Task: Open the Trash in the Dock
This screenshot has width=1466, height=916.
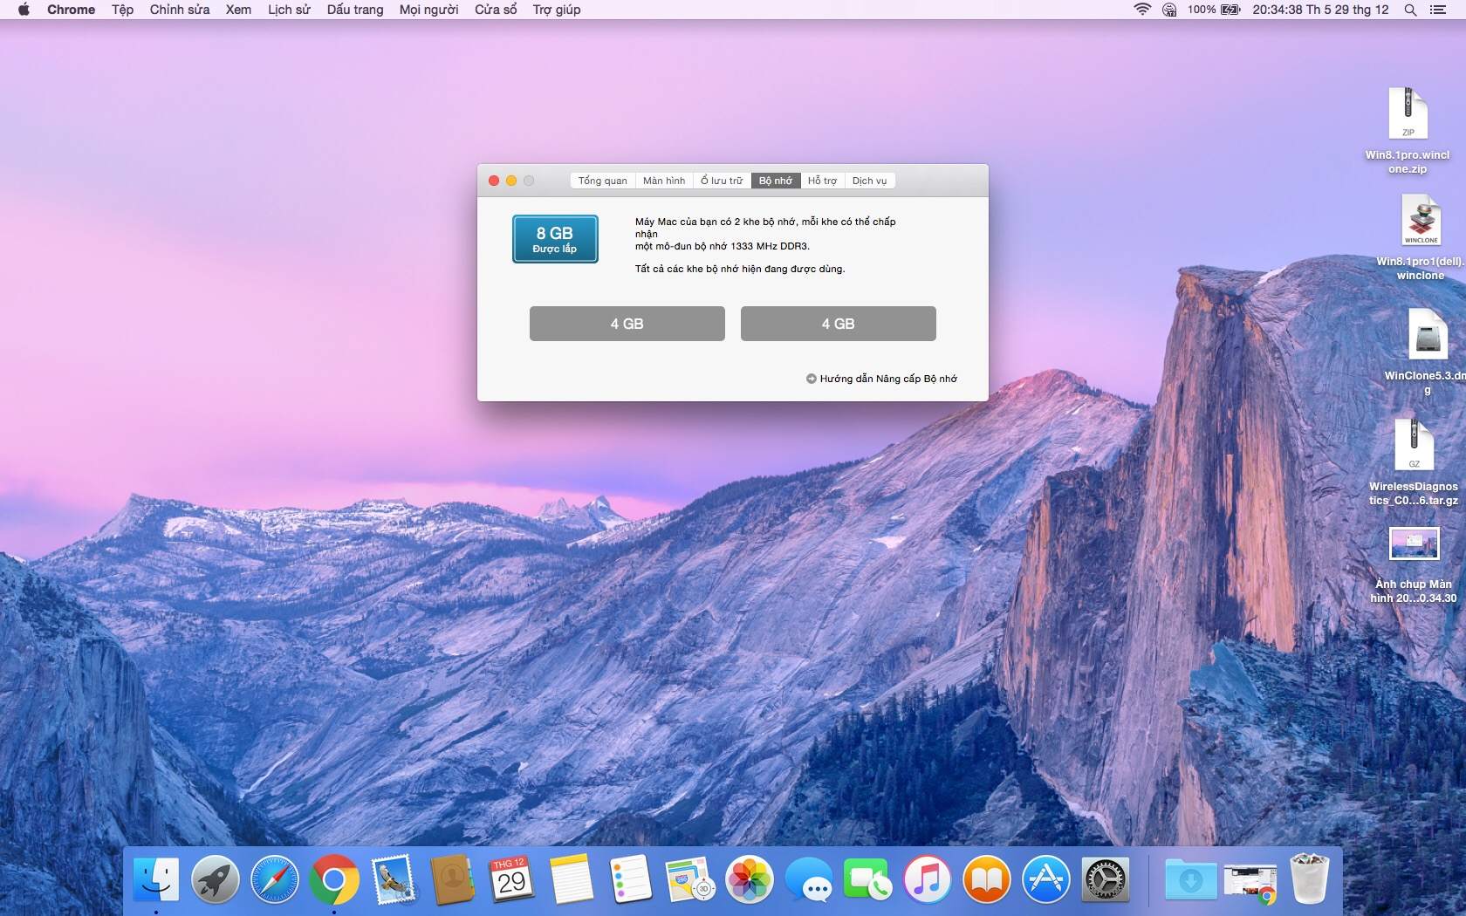Action: click(x=1309, y=879)
